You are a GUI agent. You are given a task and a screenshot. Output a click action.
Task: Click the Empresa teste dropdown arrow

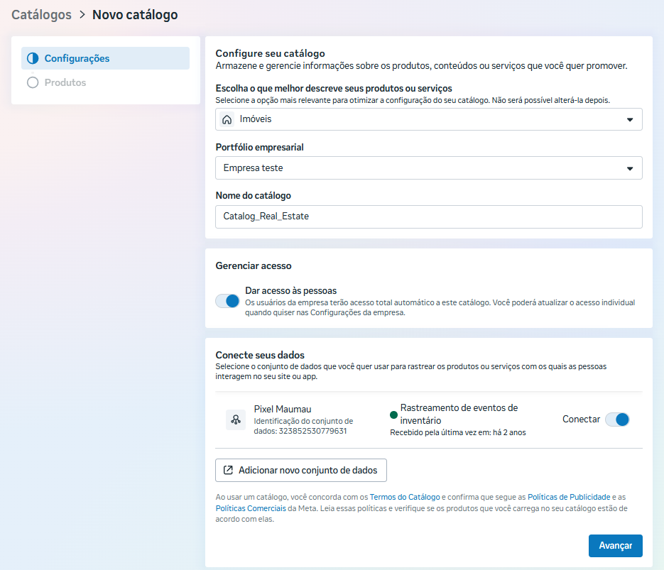click(x=630, y=168)
